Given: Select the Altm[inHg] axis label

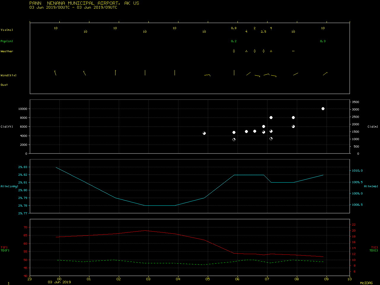Looking at the screenshot, I should point(9,186).
